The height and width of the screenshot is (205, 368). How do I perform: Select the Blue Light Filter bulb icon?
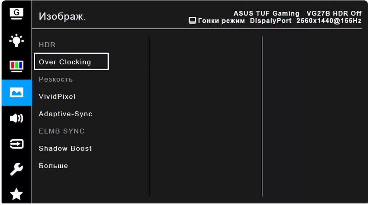tap(16, 40)
